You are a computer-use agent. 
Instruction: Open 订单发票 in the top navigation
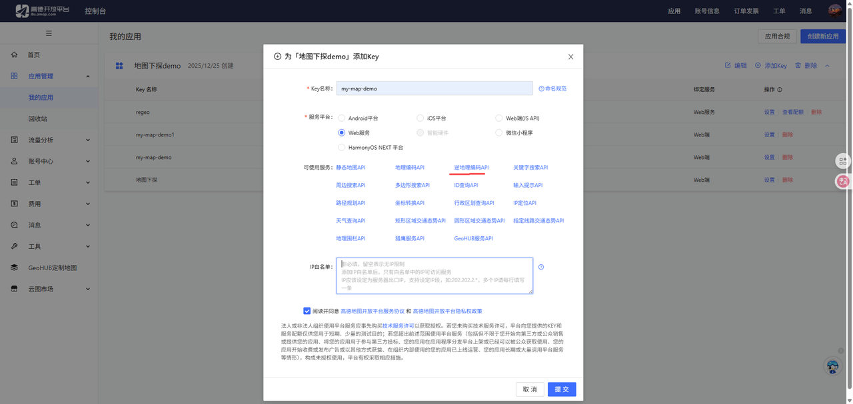coord(746,10)
